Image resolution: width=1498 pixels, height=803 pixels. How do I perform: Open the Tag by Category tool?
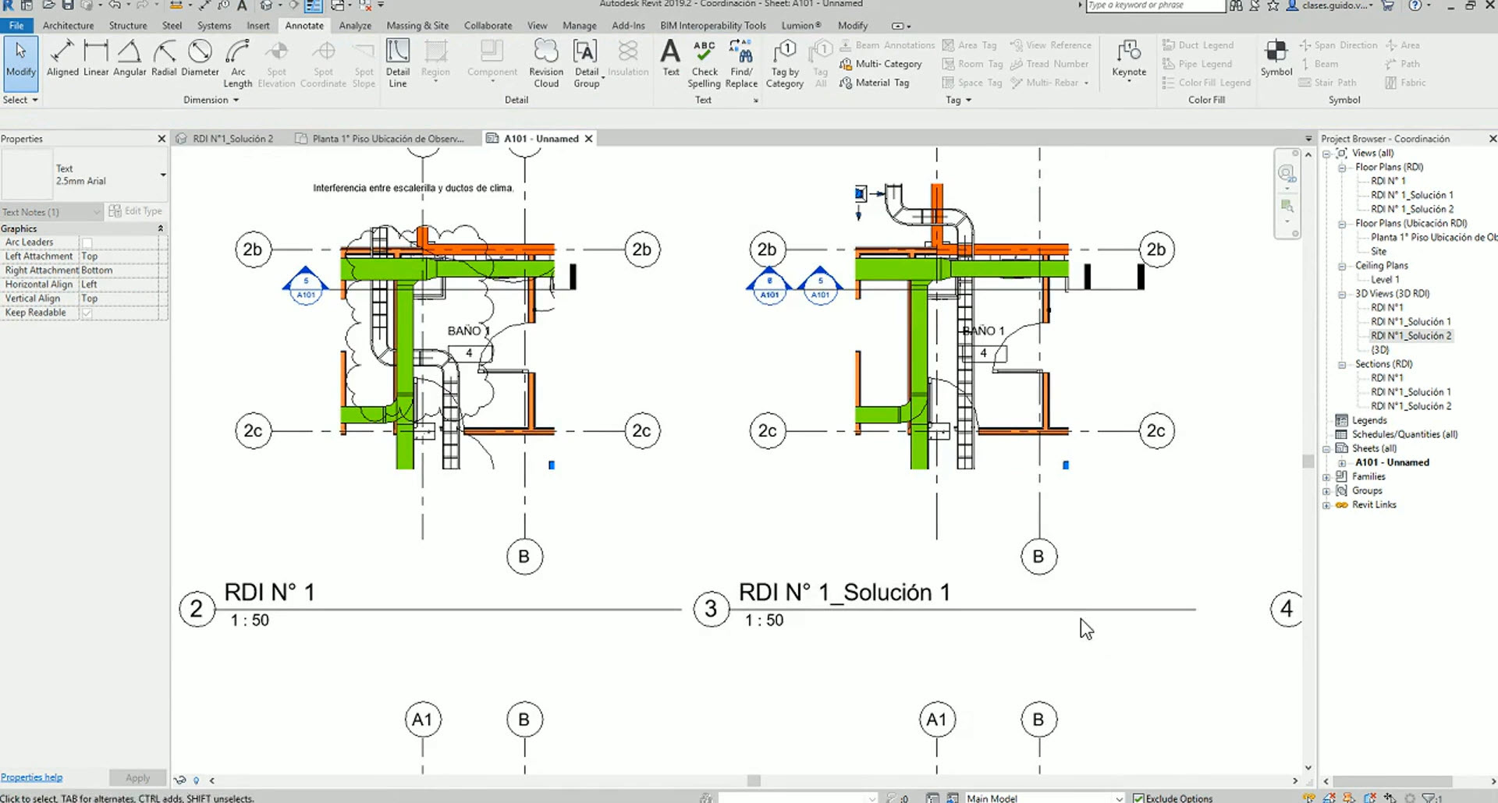point(784,62)
